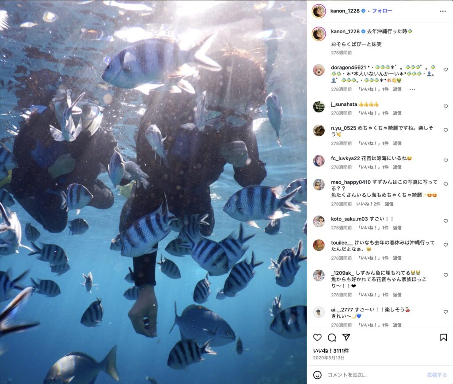Save post with the bookmark icon
453x384 pixels.
(x=443, y=337)
